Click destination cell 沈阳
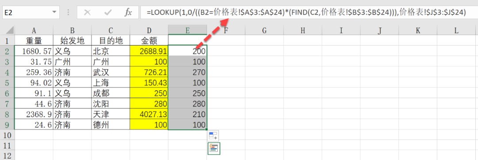 pos(110,103)
